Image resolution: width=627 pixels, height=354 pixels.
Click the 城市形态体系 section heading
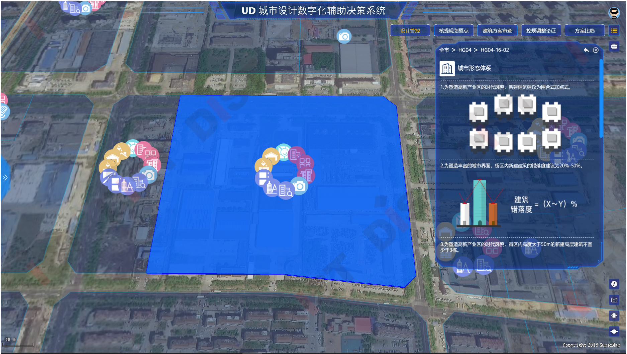coord(474,68)
